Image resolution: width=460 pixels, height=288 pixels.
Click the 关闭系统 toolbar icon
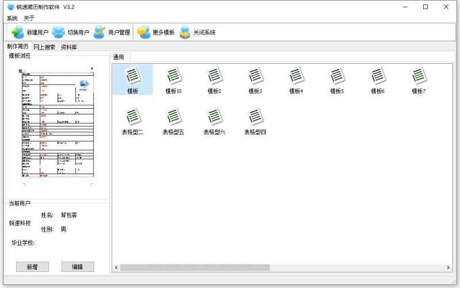pos(185,32)
